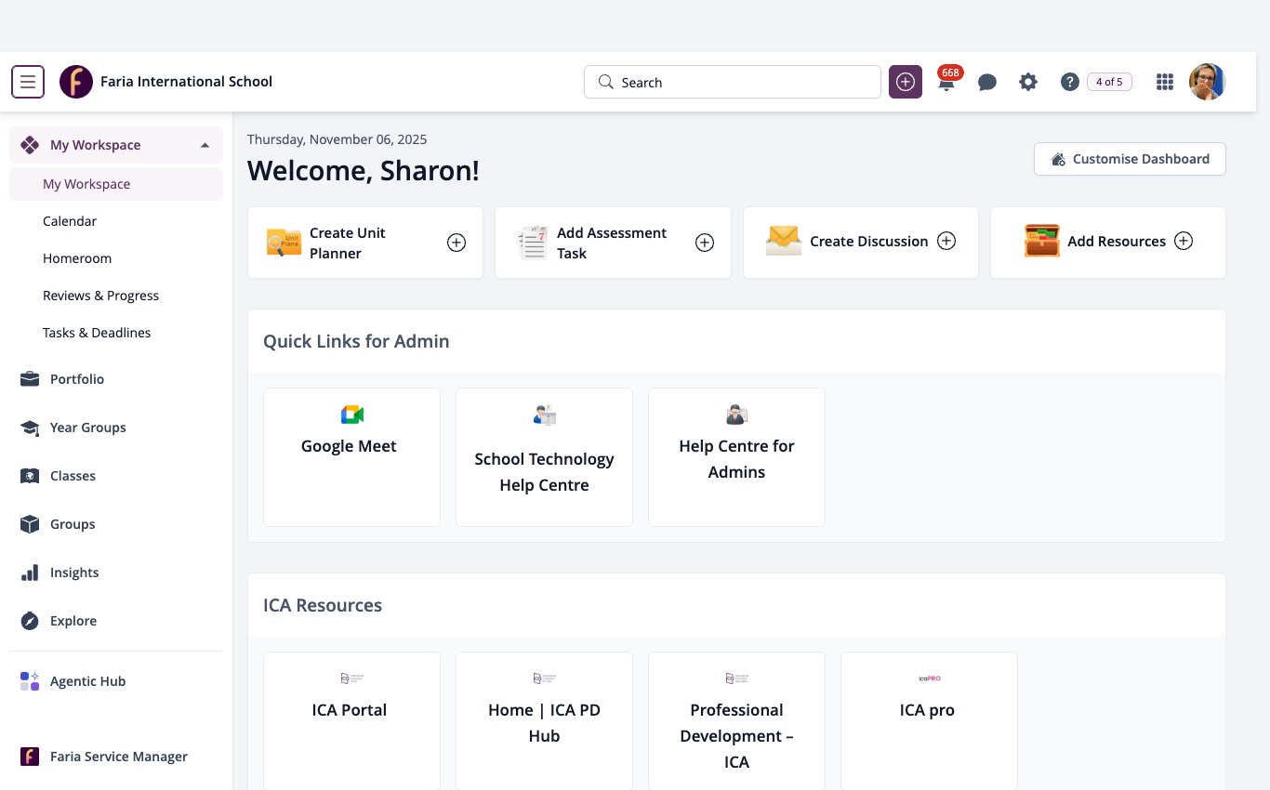Open Sharon's profile avatar
Viewport: 1270px width, 790px height.
pos(1208,82)
